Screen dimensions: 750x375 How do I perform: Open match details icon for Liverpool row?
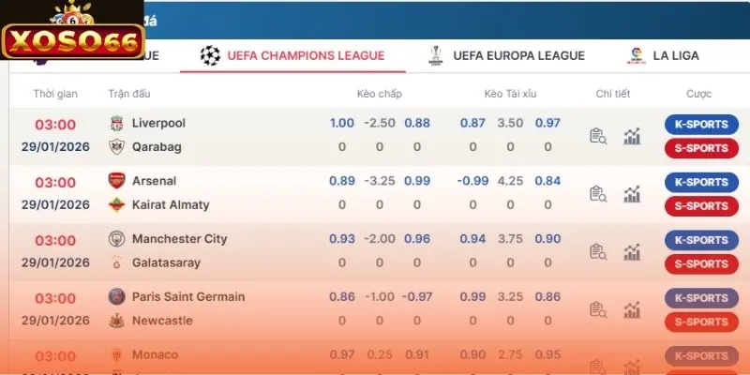click(597, 136)
